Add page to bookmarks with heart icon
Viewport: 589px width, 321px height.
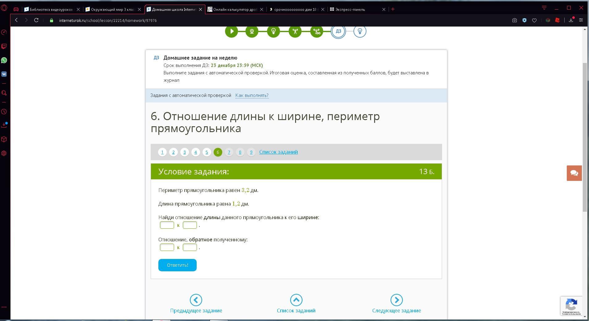tap(534, 20)
